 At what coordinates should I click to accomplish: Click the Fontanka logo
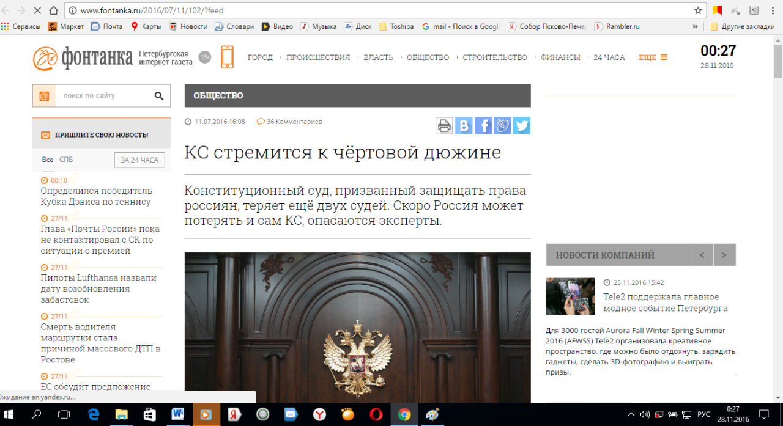coord(83,57)
